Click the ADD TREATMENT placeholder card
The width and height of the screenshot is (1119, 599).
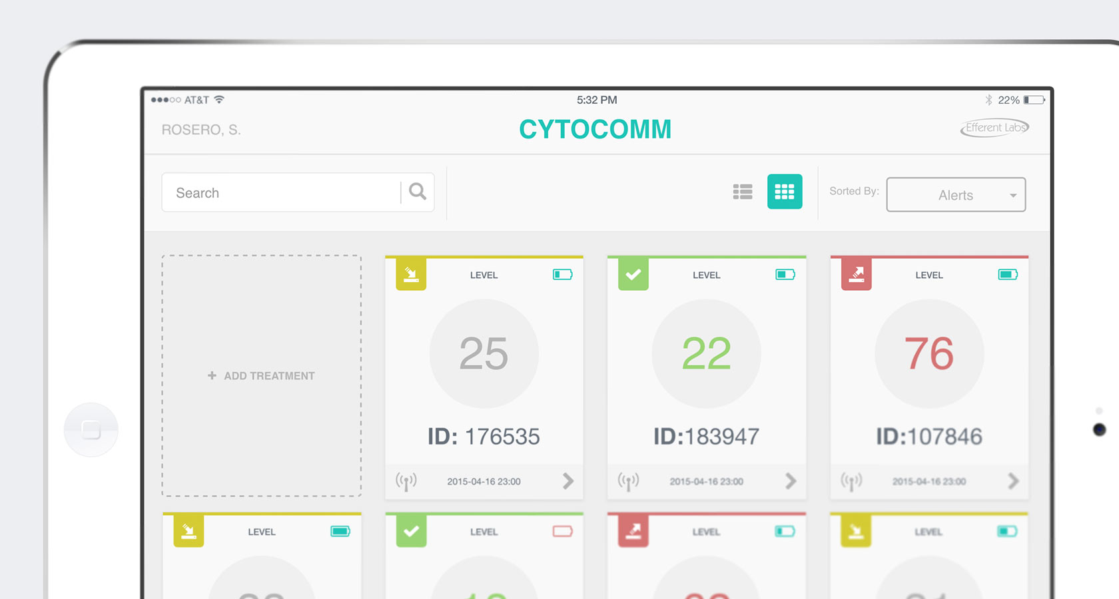(x=261, y=375)
